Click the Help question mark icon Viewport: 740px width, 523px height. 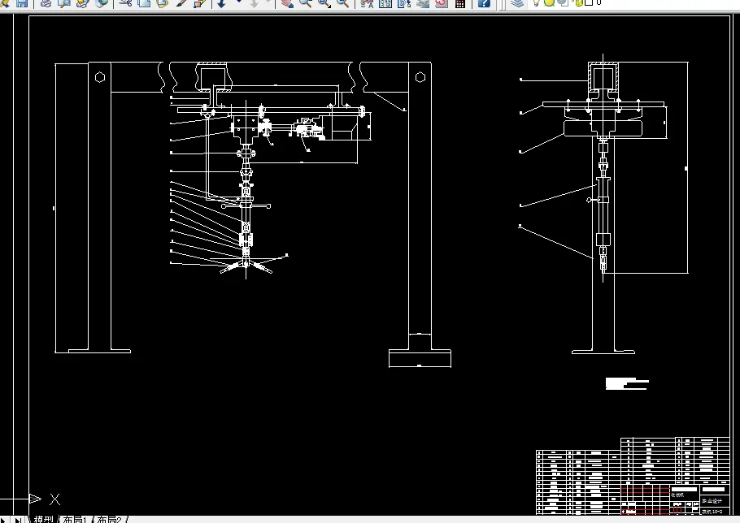[484, 3]
